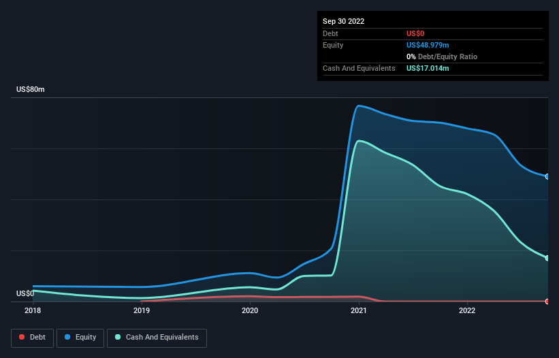The height and width of the screenshot is (358, 559).
Task: Click the Equity row label in tooltip
Action: pos(333,45)
